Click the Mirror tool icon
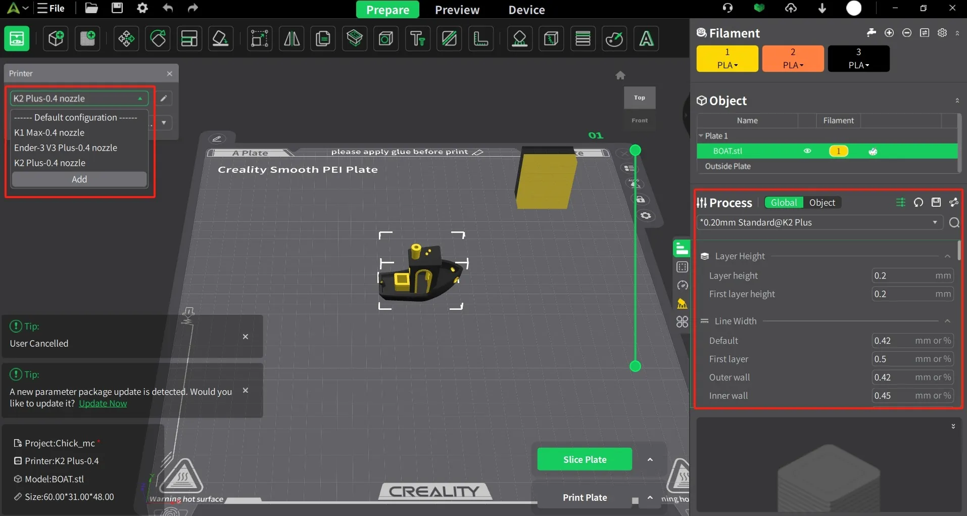967x516 pixels. [292, 38]
